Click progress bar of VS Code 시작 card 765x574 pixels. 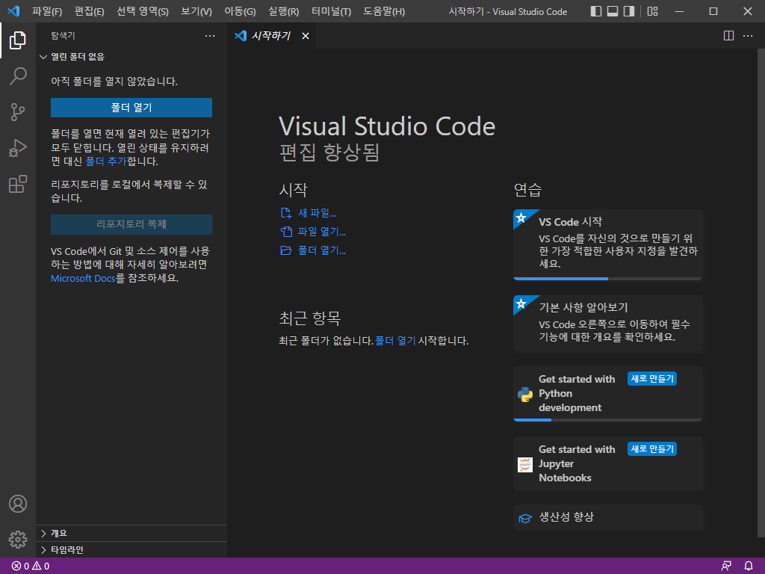click(608, 279)
